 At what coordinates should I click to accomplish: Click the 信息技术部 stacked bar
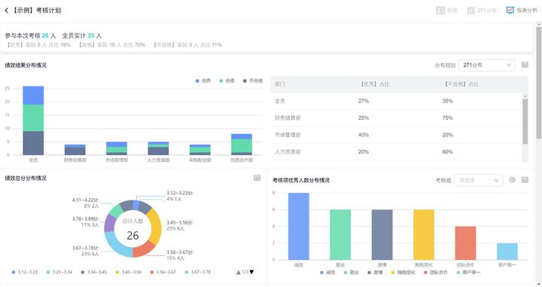click(242, 144)
